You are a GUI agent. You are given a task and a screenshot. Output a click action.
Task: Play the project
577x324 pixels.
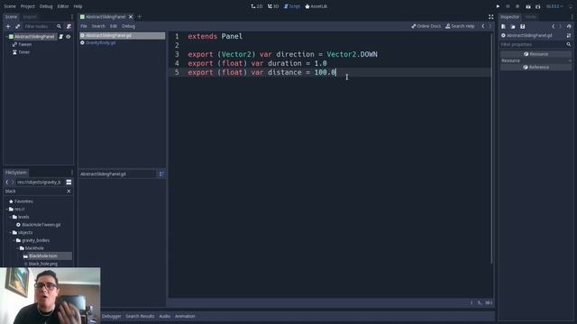tap(498, 6)
